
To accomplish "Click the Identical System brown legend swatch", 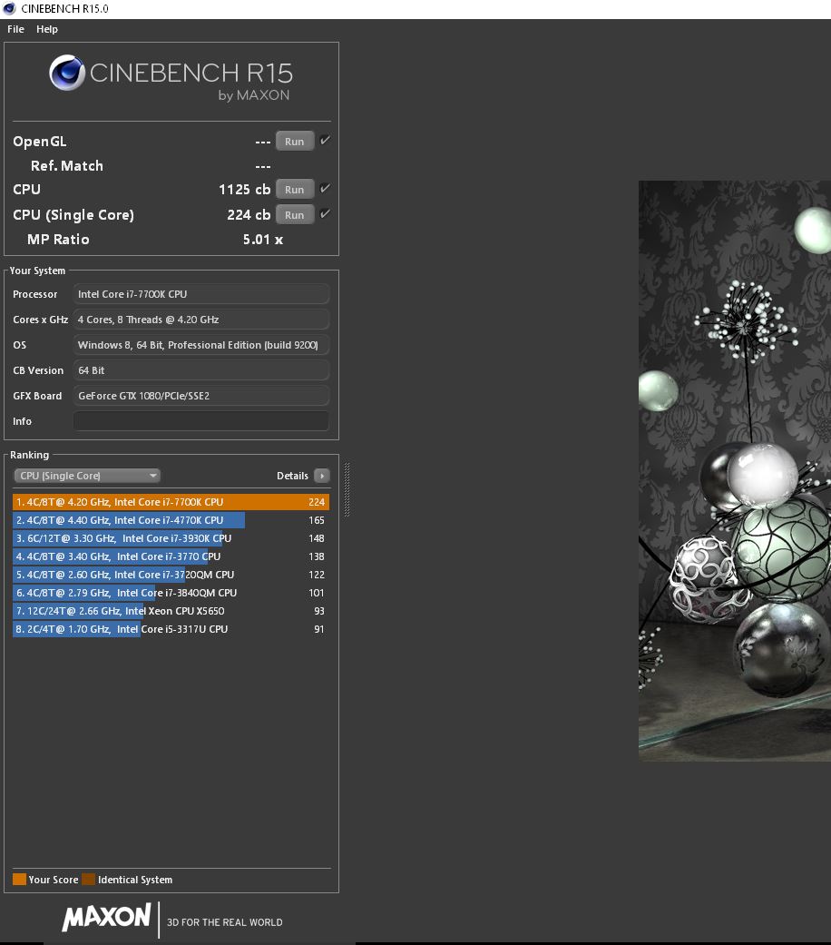I will (89, 879).
